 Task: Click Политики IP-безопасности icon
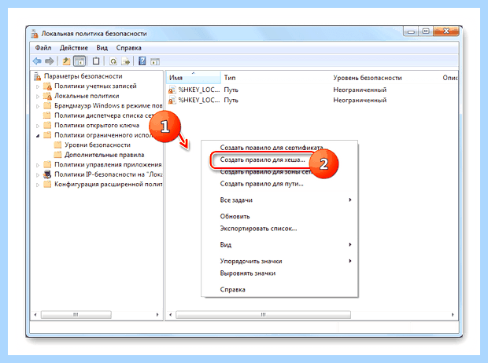[x=47, y=174]
